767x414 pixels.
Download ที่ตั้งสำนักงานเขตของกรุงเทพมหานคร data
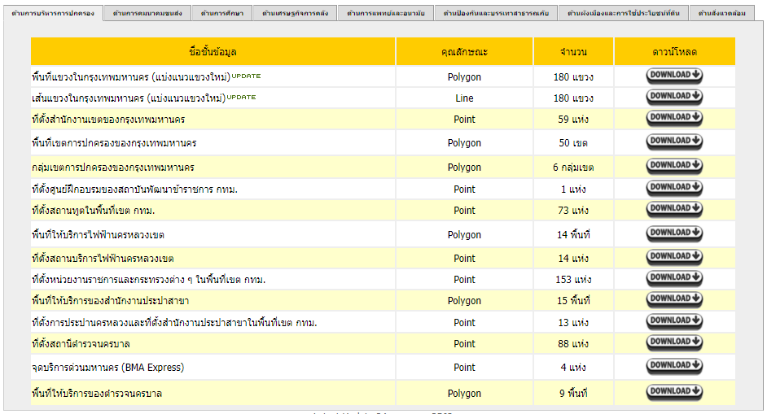[674, 118]
